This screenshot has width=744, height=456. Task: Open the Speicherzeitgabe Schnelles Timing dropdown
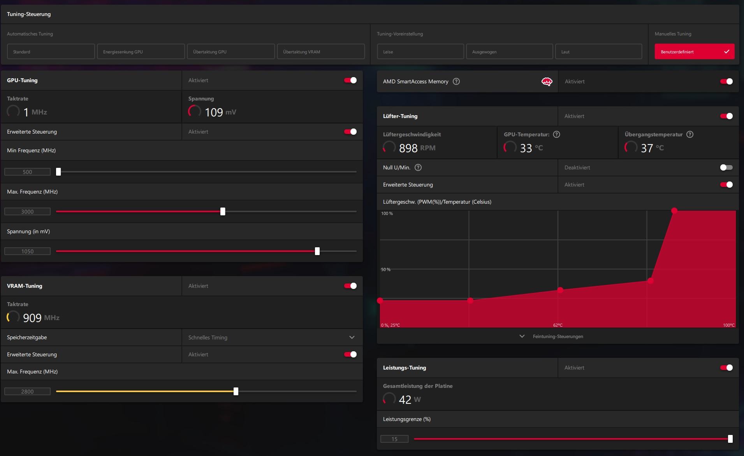point(272,337)
